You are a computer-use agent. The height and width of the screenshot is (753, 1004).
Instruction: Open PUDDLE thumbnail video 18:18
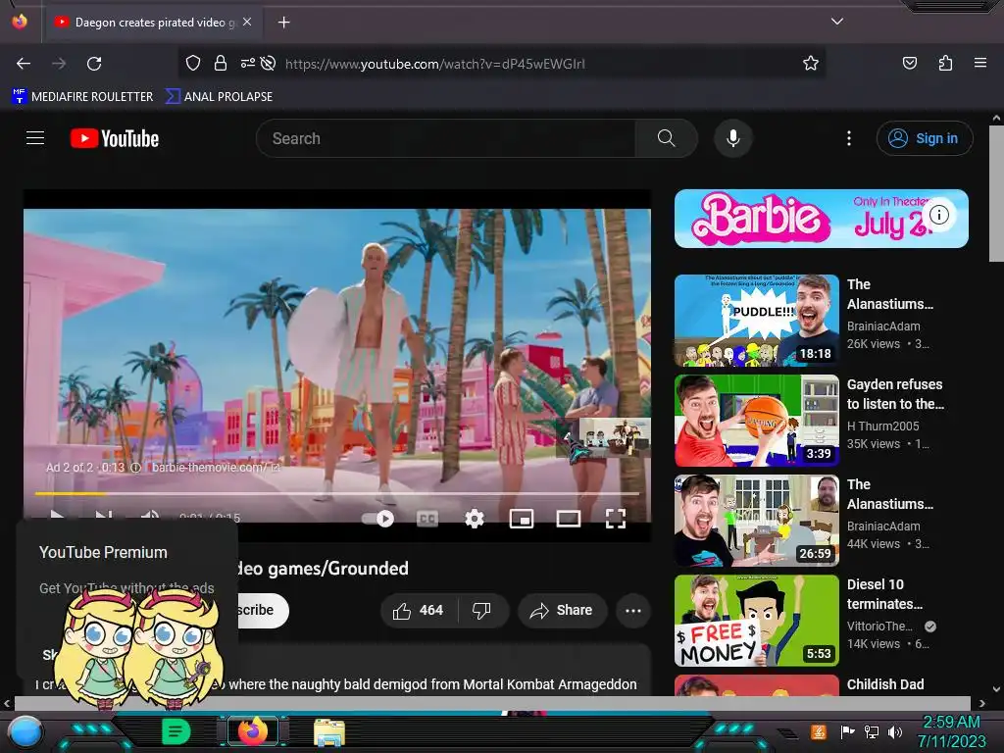click(756, 321)
